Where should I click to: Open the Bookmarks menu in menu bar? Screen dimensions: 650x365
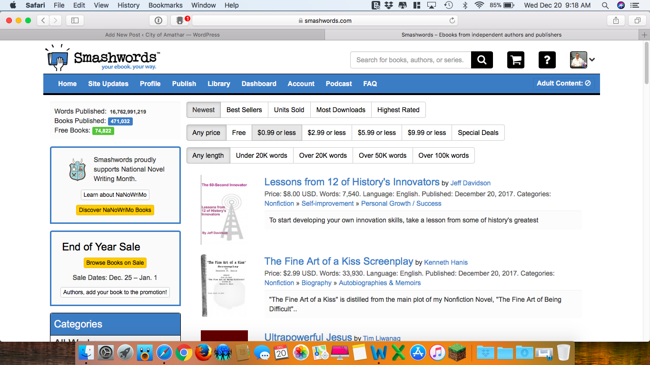(165, 5)
